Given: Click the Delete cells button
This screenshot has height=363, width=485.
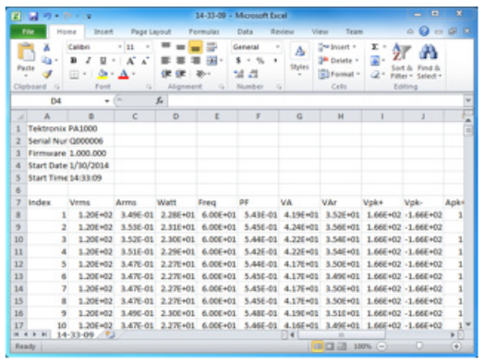Looking at the screenshot, I should 338,61.
